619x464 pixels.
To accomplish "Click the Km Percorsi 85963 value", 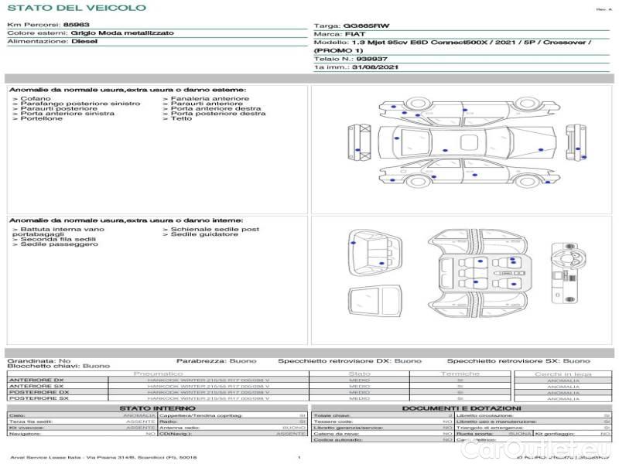I will coord(76,25).
